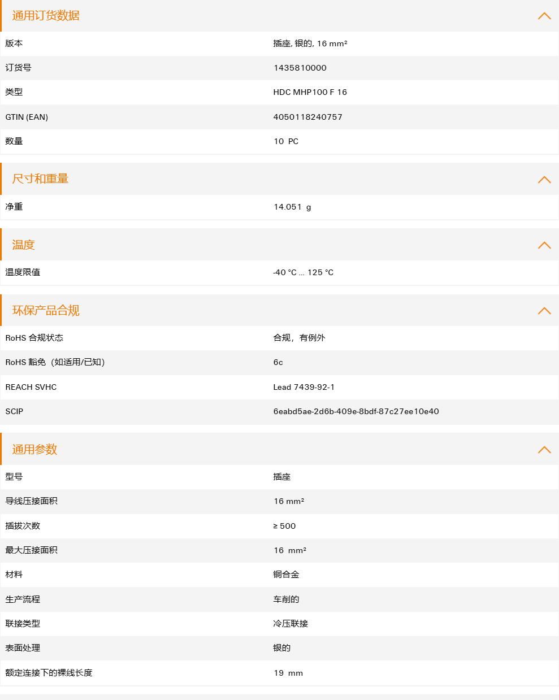This screenshot has width=559, height=700.
Task: Click the 温度 section heading
Action: coord(23,245)
